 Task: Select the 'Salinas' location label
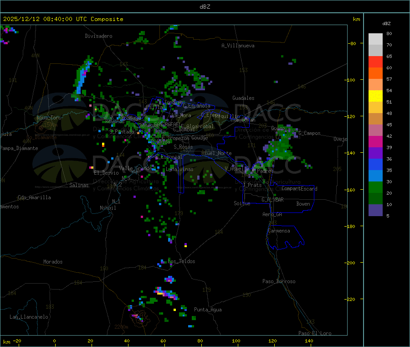pos(79,185)
